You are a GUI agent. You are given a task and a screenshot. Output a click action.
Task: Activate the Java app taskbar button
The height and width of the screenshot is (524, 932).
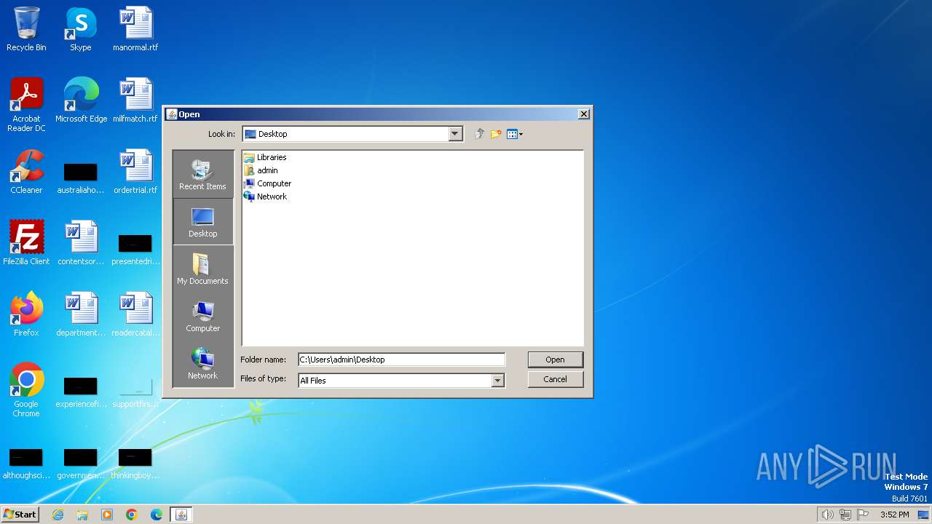(181, 515)
